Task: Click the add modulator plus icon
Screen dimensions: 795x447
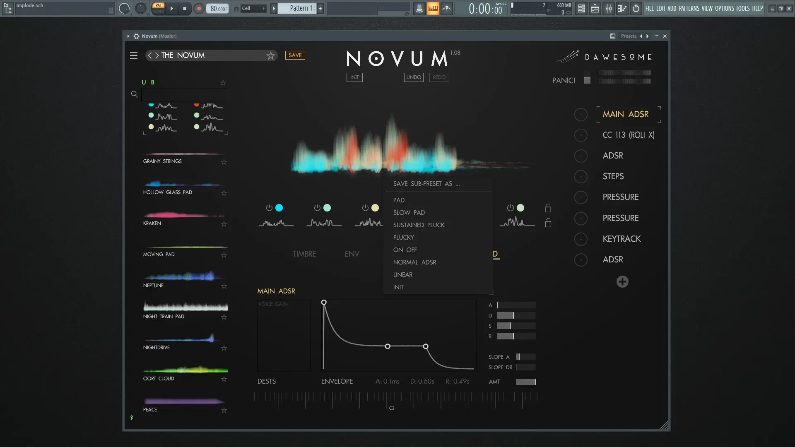Action: (622, 282)
